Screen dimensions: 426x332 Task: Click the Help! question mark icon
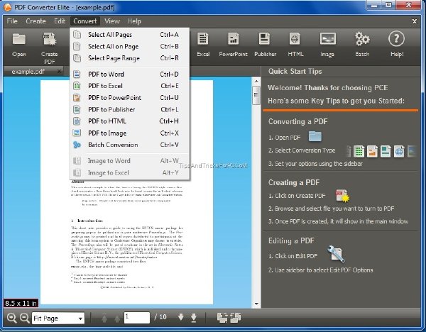[396, 39]
